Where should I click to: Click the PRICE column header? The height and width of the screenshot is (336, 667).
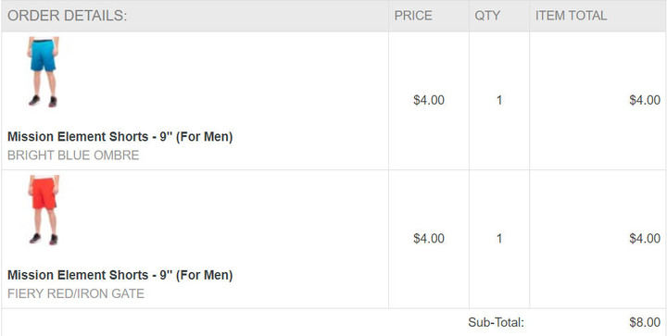[413, 16]
